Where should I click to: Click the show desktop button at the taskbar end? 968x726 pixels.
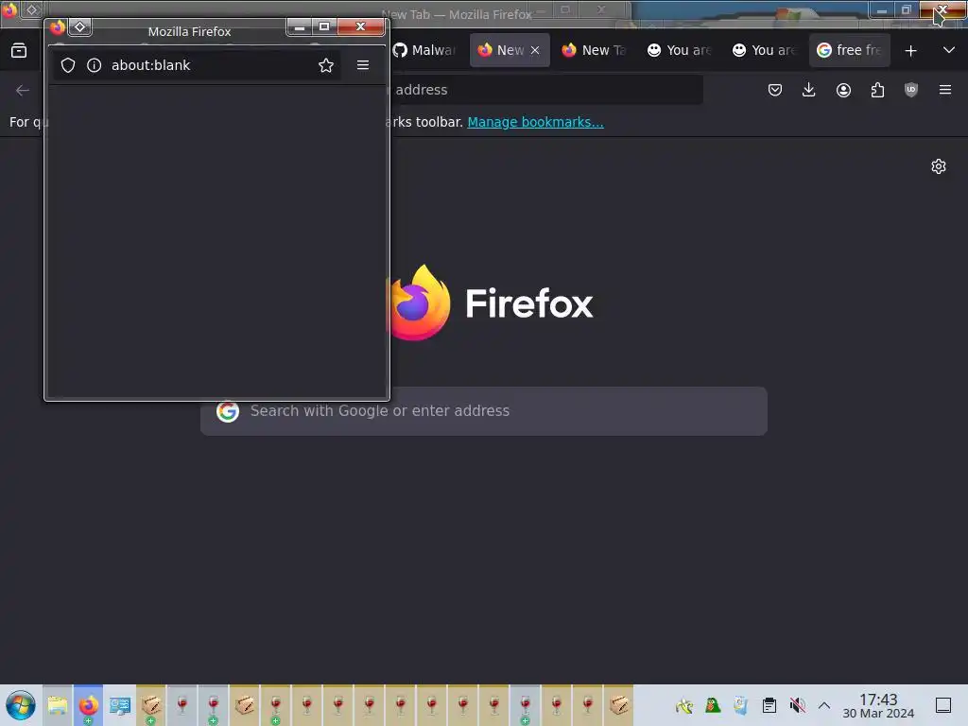pos(943,705)
